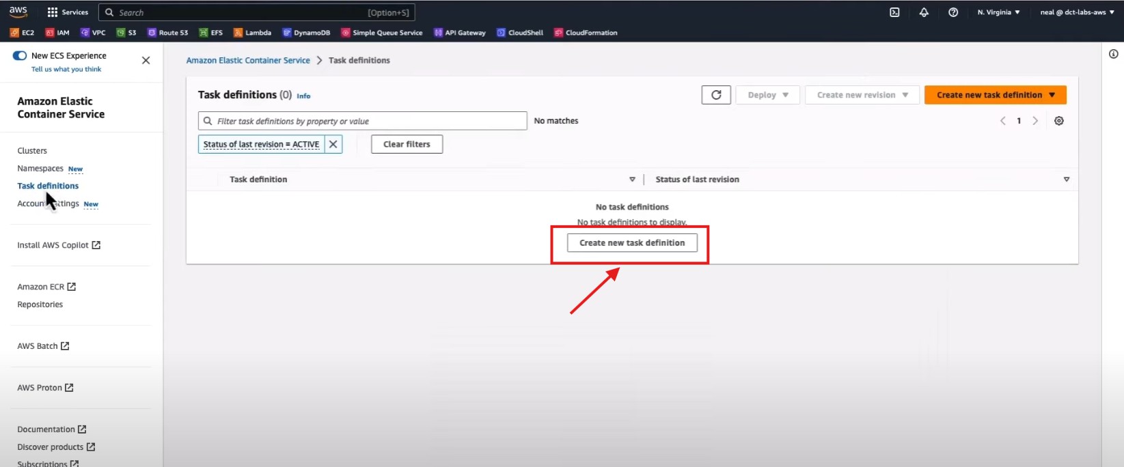The image size is (1124, 467).
Task: Select Clusters in the sidebar
Action: 32,151
